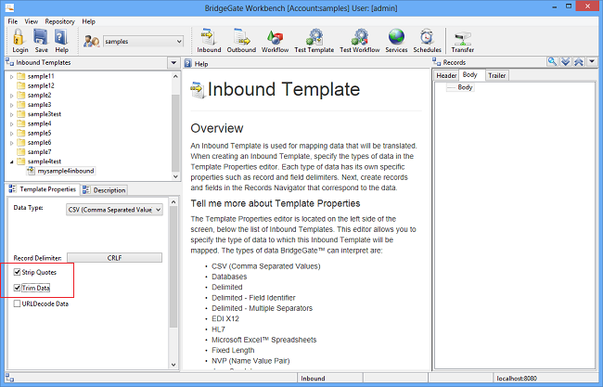Click the Save disk icon
The width and height of the screenshot is (603, 387).
point(41,37)
